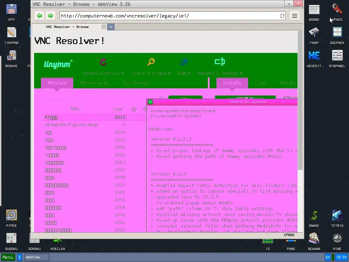This screenshot has height=262, width=349.
Task: Click the taskbar clock
Action: pos(342,257)
